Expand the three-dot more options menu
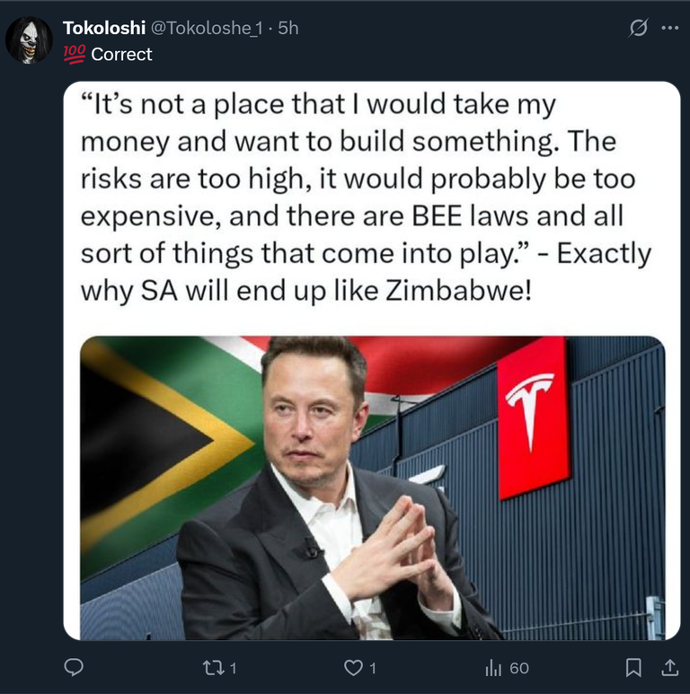This screenshot has width=690, height=694. (669, 29)
